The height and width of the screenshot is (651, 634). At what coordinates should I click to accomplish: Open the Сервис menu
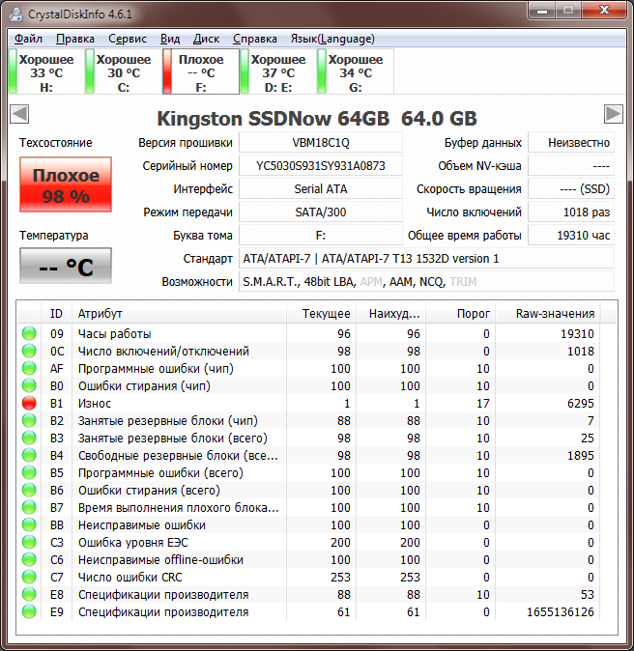(x=128, y=39)
